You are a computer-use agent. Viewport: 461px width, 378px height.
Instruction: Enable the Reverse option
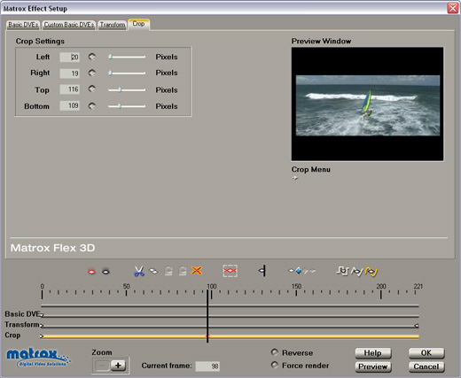coord(275,352)
